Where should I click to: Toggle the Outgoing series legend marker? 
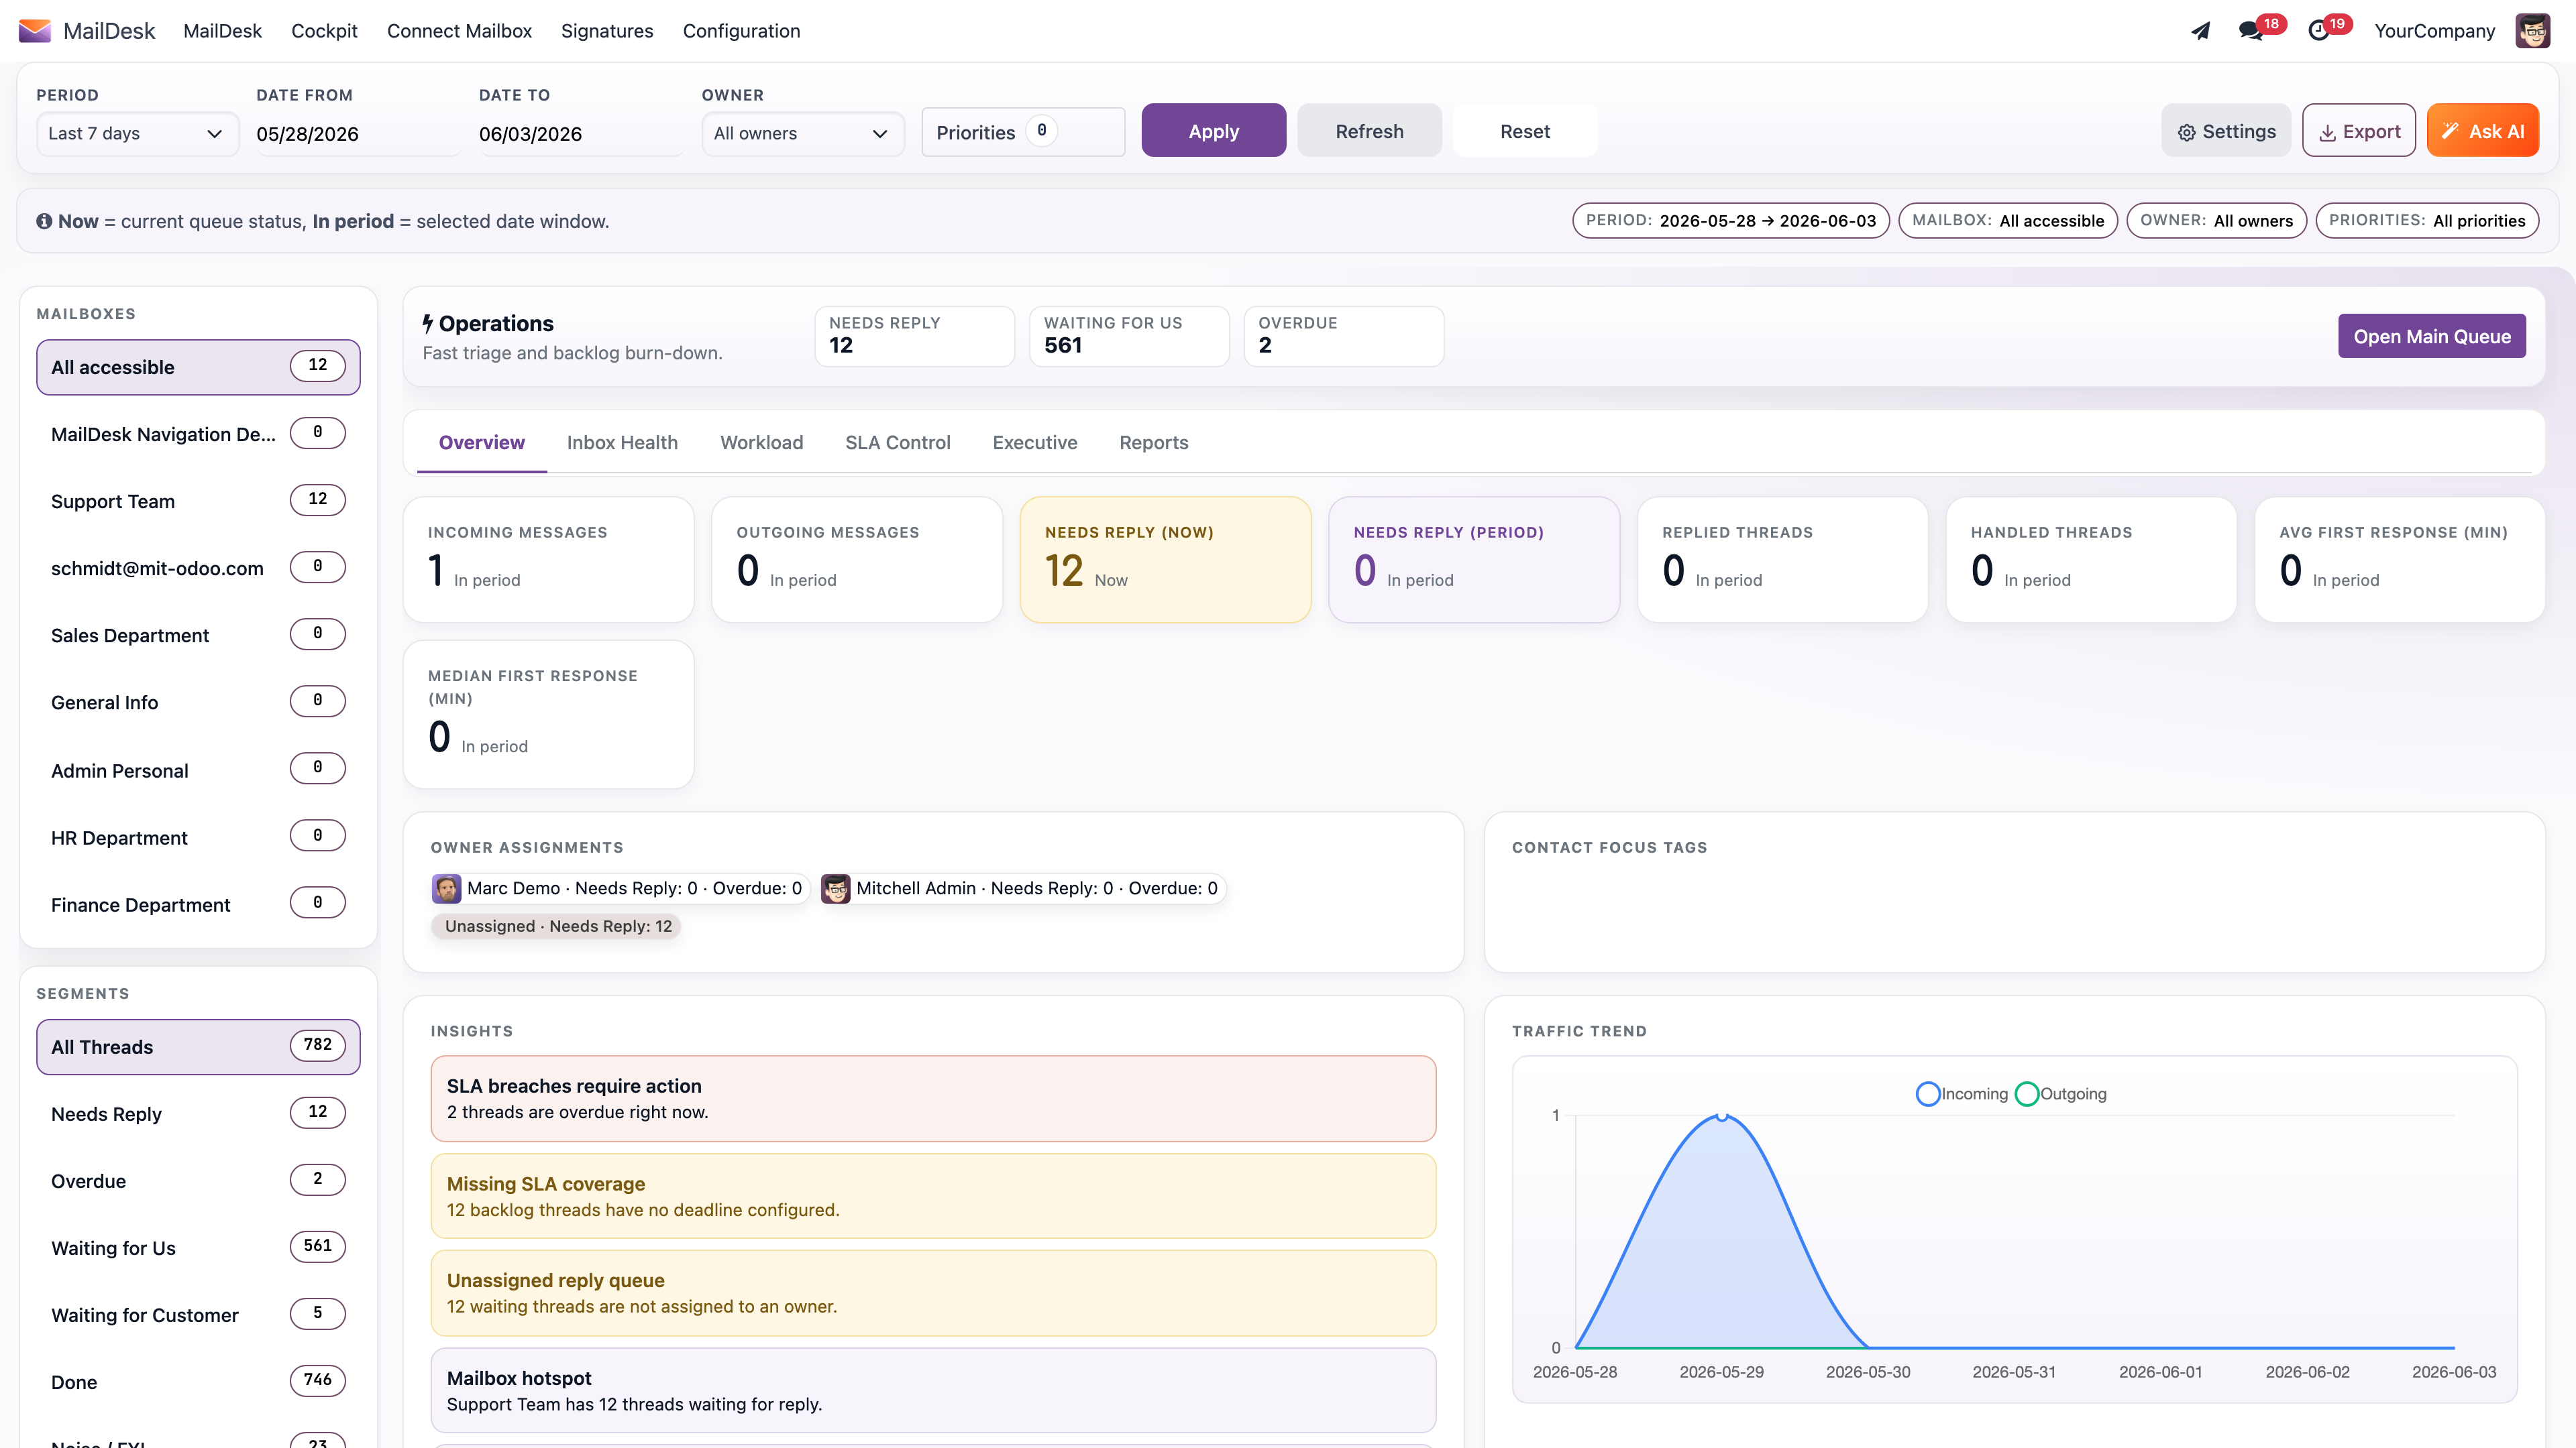2026,1094
